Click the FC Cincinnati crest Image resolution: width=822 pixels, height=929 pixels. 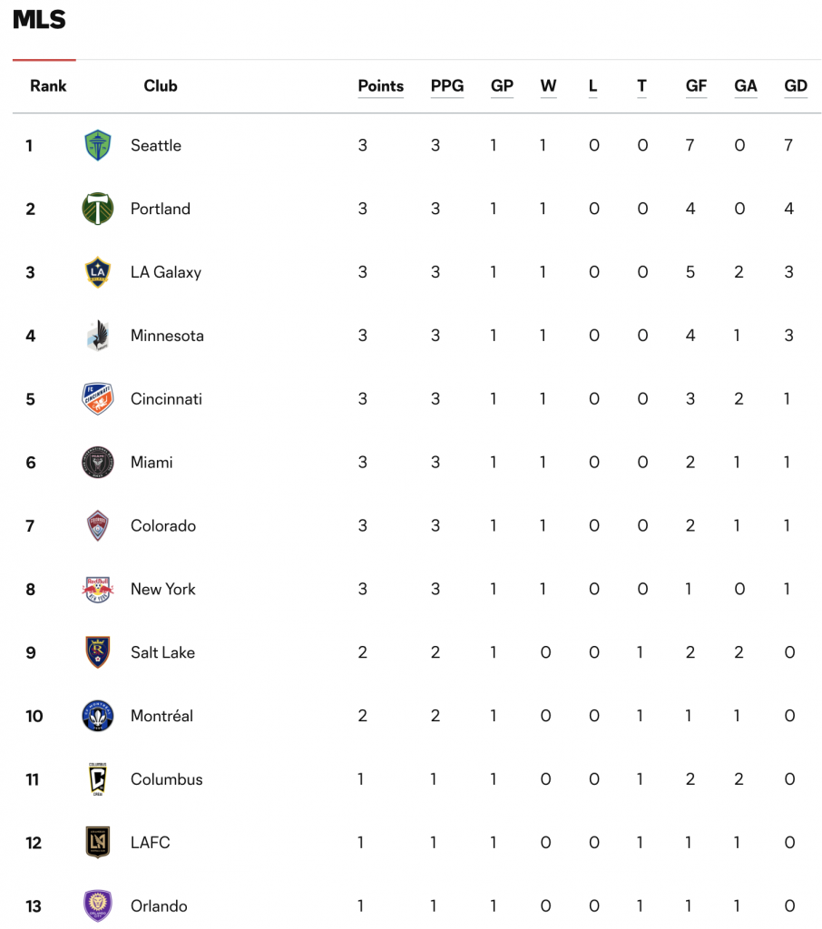coord(97,399)
